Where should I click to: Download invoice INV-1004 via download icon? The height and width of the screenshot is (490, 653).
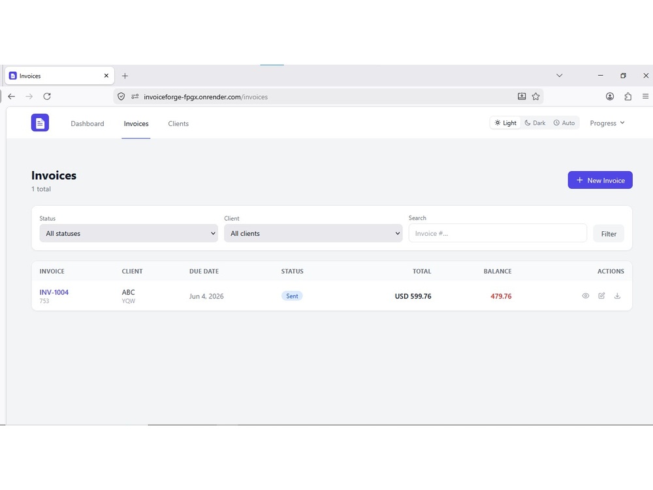click(x=617, y=296)
